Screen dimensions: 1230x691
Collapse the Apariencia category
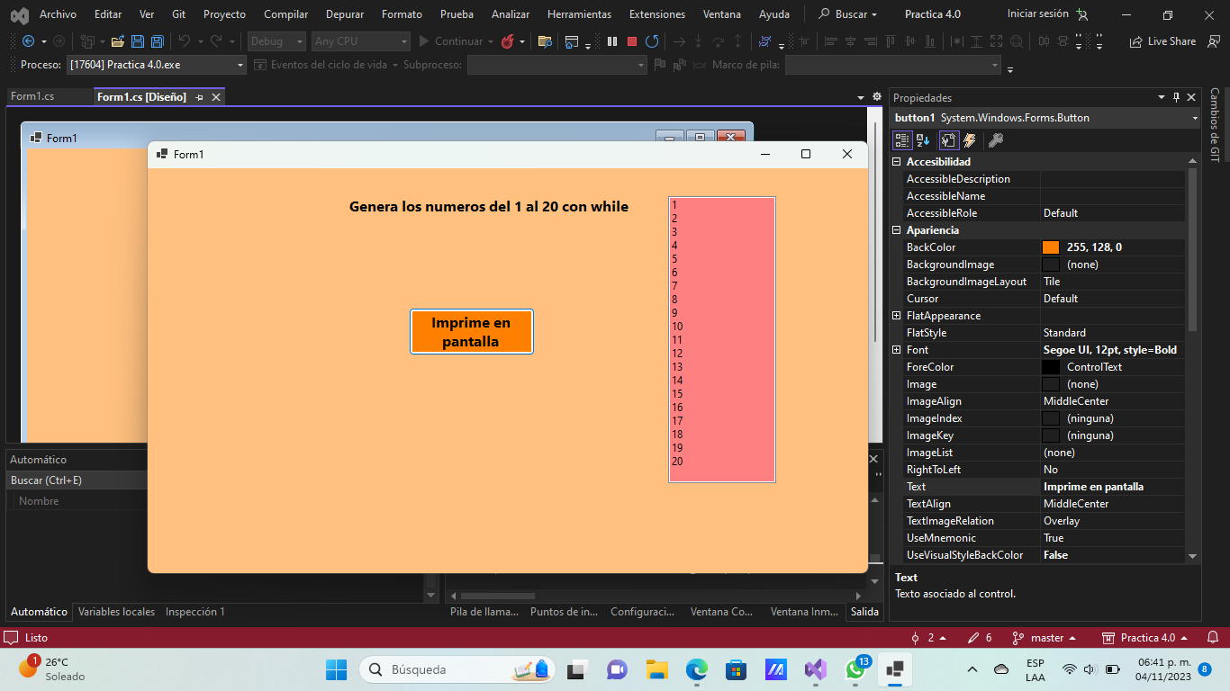point(896,229)
